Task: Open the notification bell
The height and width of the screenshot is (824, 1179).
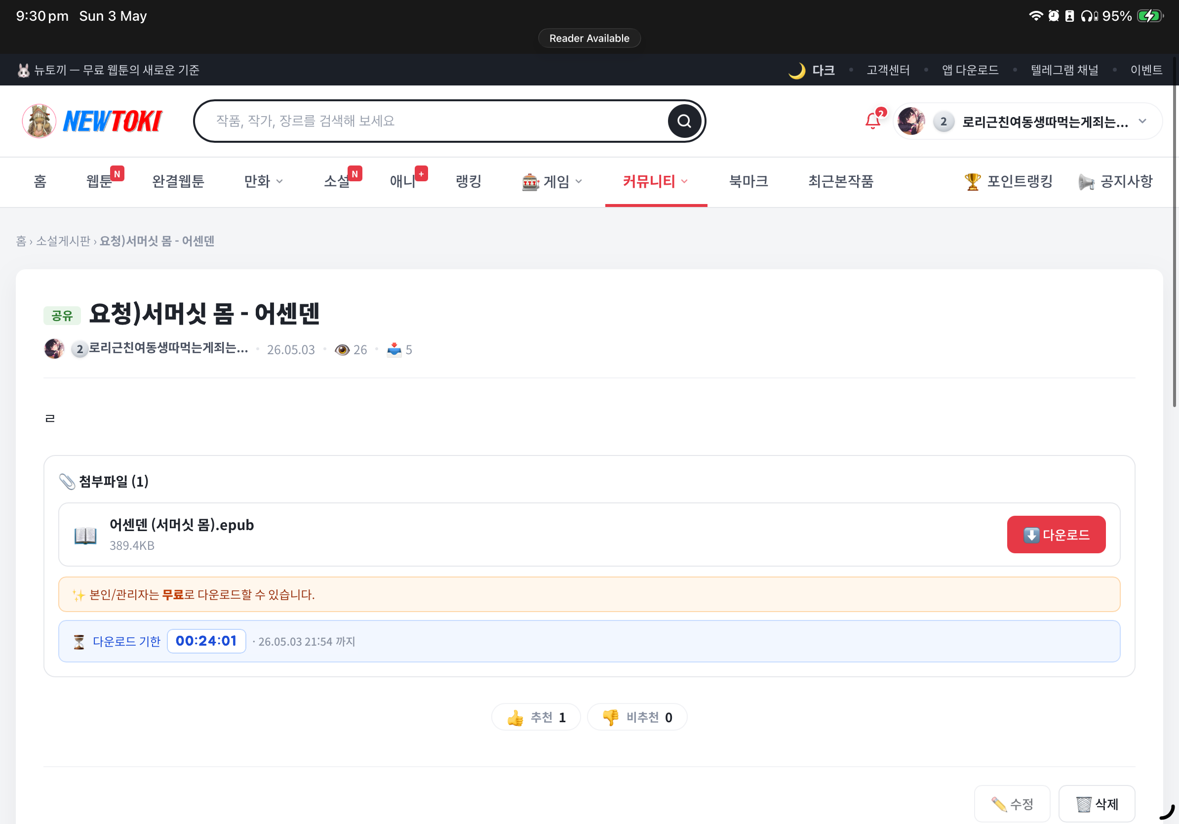Action: [873, 121]
